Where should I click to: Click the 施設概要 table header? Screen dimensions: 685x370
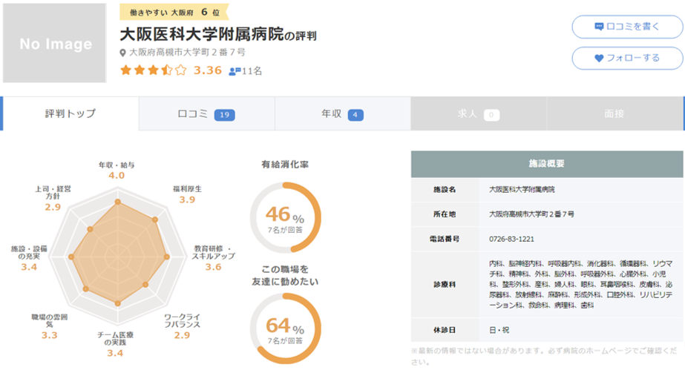click(x=547, y=164)
